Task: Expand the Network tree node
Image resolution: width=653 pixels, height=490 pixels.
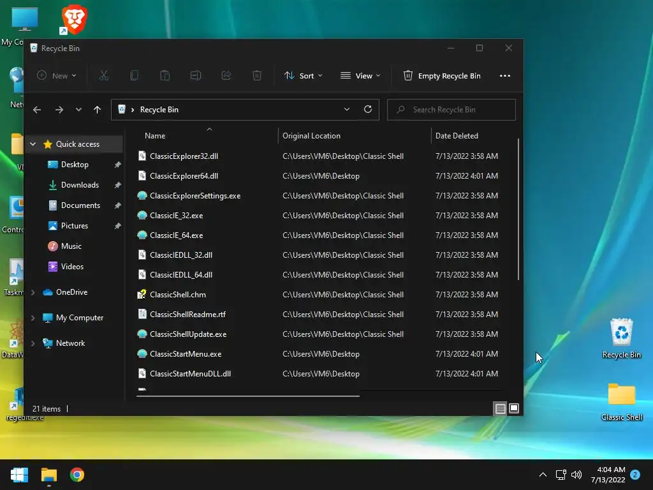Action: point(33,343)
